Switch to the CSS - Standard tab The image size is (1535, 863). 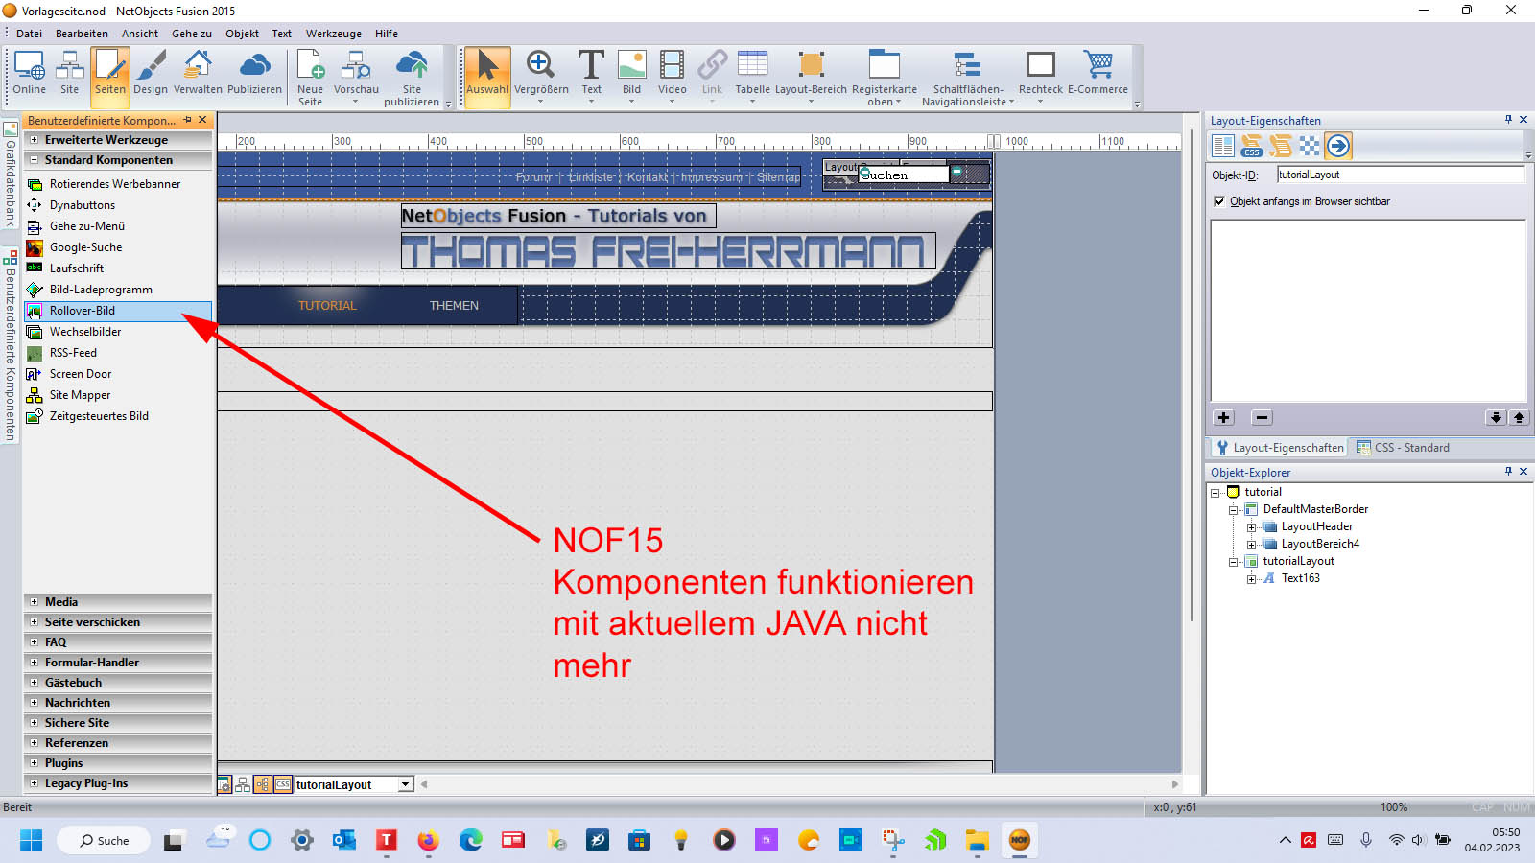(1403, 448)
